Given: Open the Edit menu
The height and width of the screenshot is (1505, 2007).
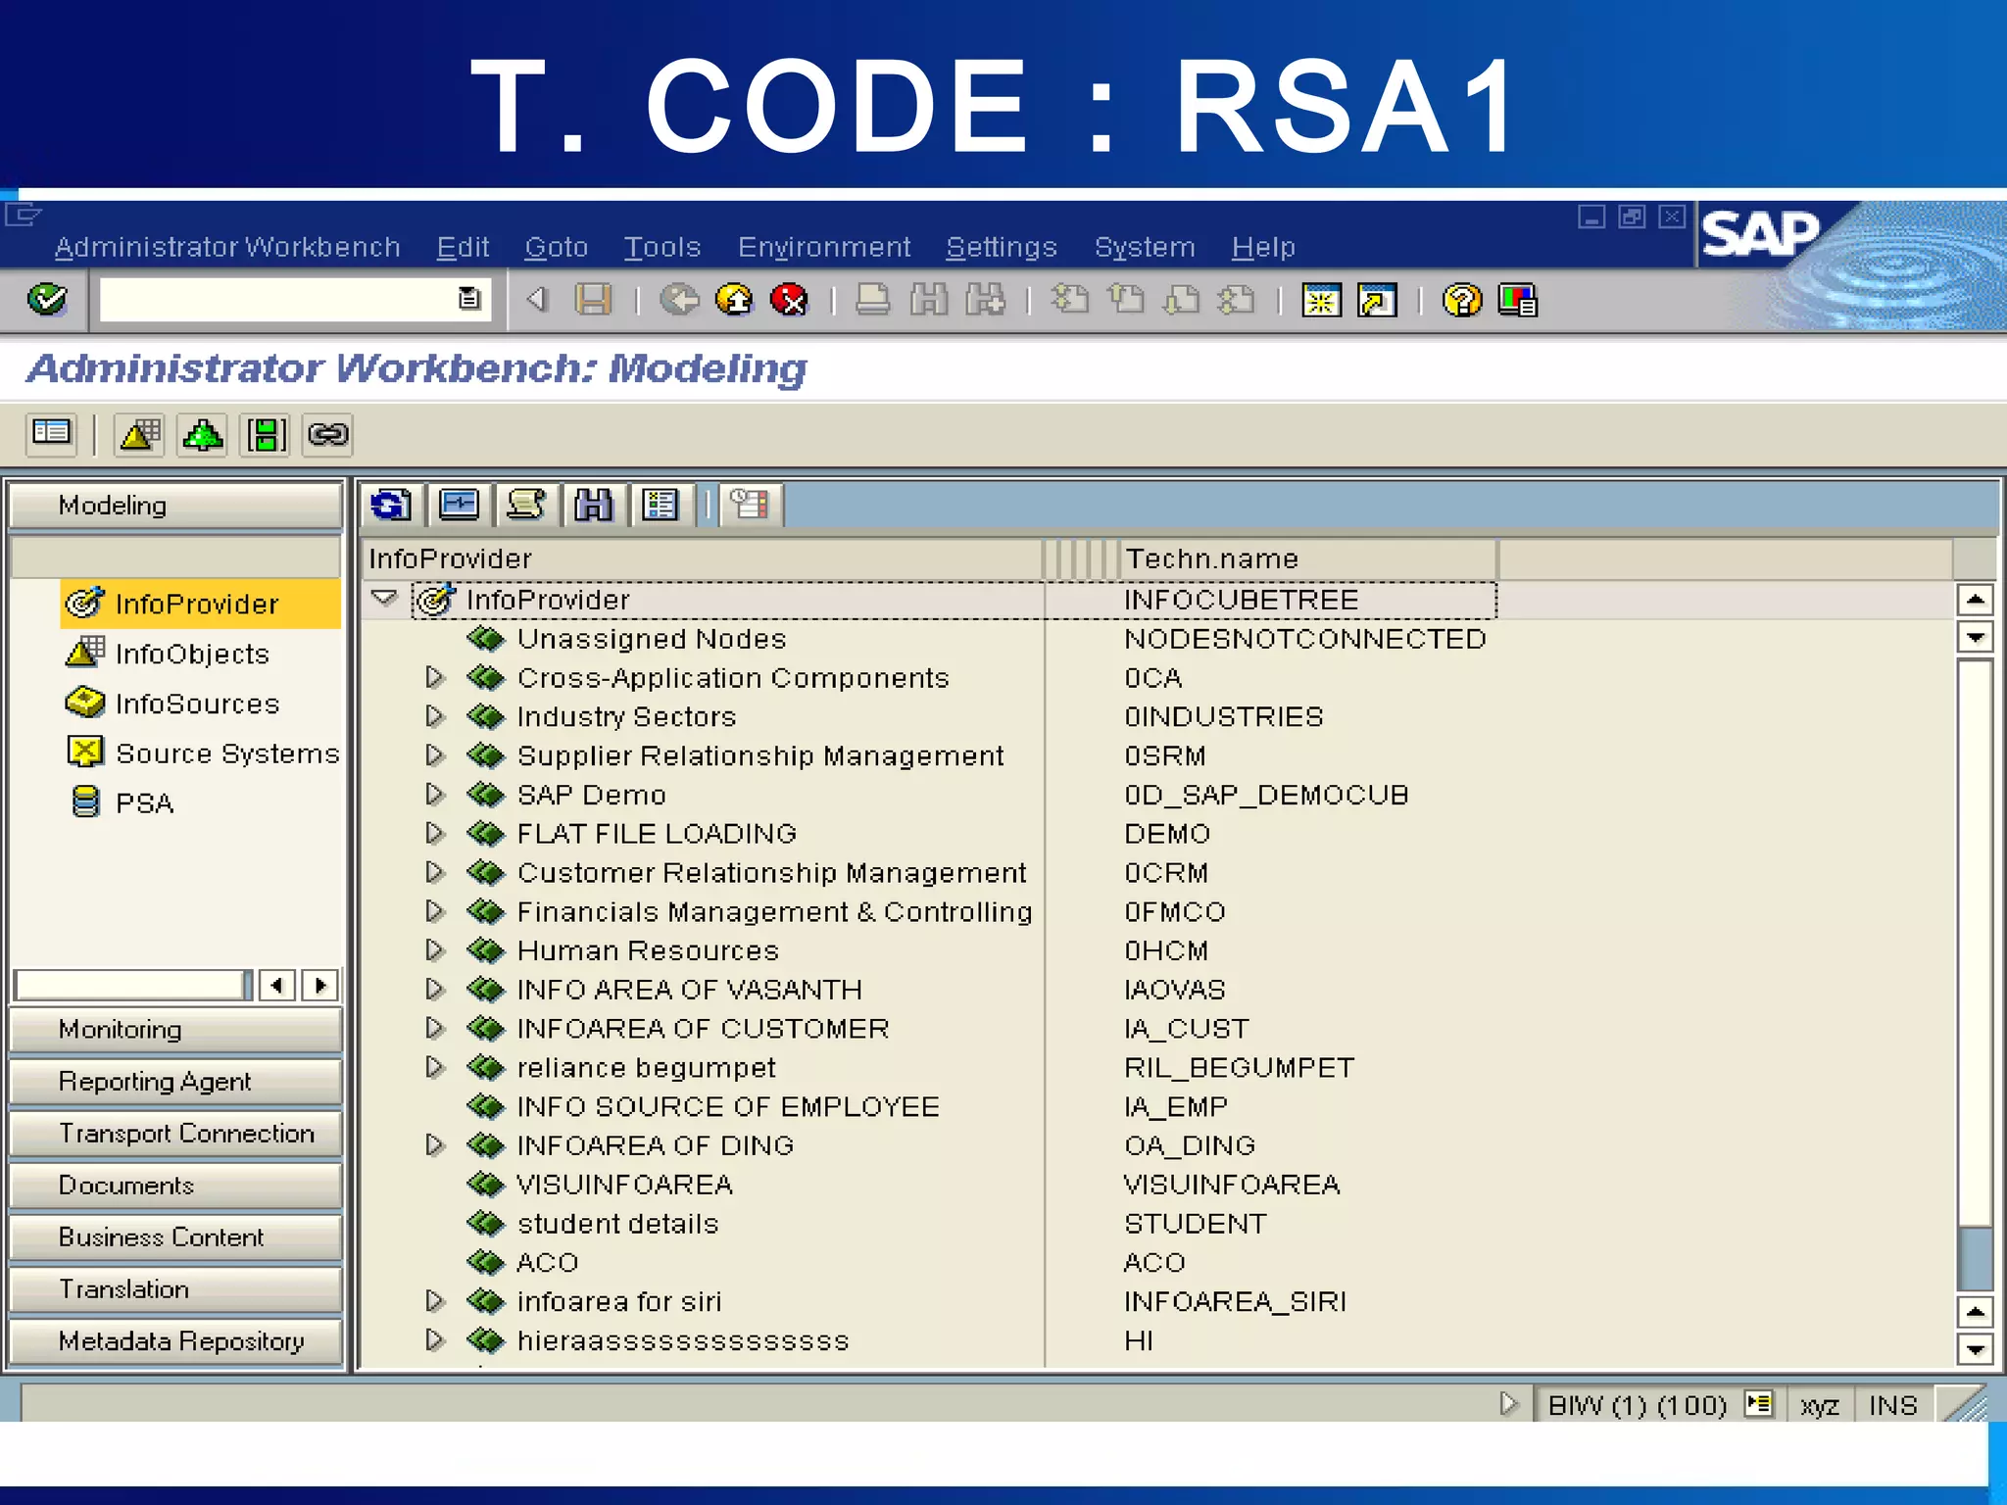Looking at the screenshot, I should [463, 247].
